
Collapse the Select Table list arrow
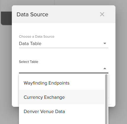click(105, 69)
